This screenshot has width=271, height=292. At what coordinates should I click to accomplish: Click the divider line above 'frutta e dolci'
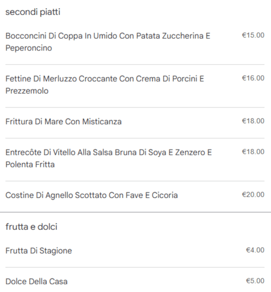pos(135,212)
